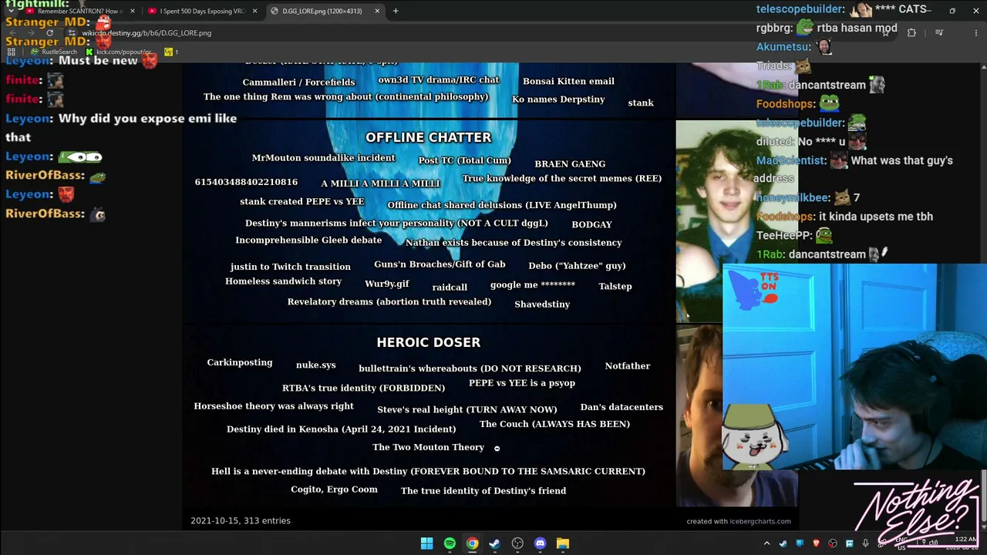Image resolution: width=987 pixels, height=555 pixels.
Task: Click the 'raidcall' entry
Action: pyautogui.click(x=450, y=288)
